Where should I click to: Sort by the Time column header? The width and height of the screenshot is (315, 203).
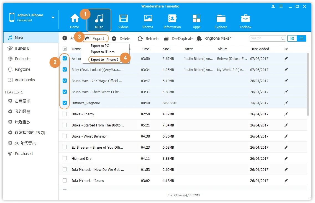(145, 49)
